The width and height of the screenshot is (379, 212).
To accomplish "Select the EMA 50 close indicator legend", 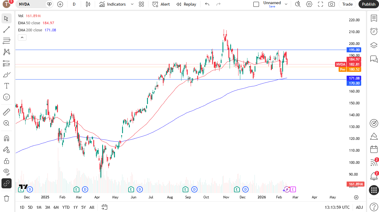I will coord(29,23).
